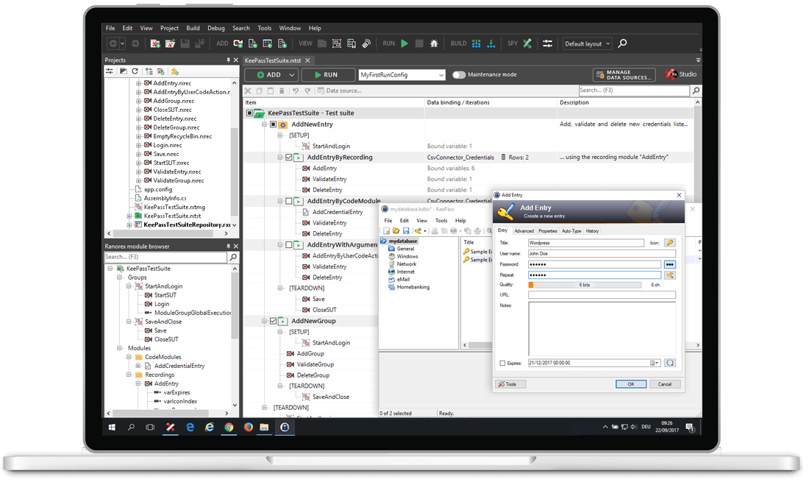Uncheck the AddEntryByRecording checkbox

tap(289, 157)
